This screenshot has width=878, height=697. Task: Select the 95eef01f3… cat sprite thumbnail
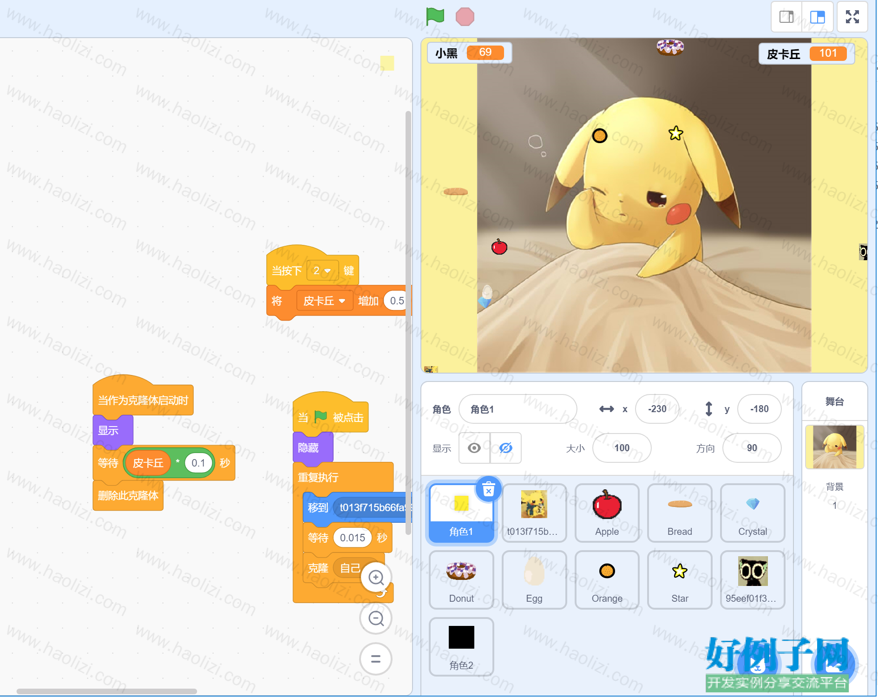pyautogui.click(x=753, y=580)
